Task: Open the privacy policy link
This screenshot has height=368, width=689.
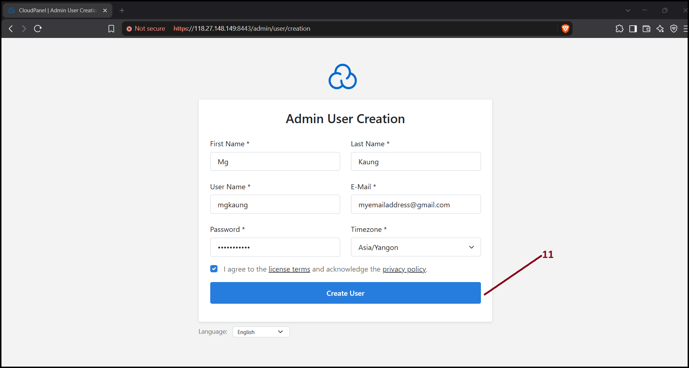Action: click(404, 269)
